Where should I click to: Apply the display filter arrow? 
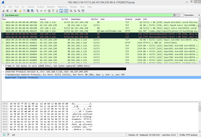click(178, 15)
